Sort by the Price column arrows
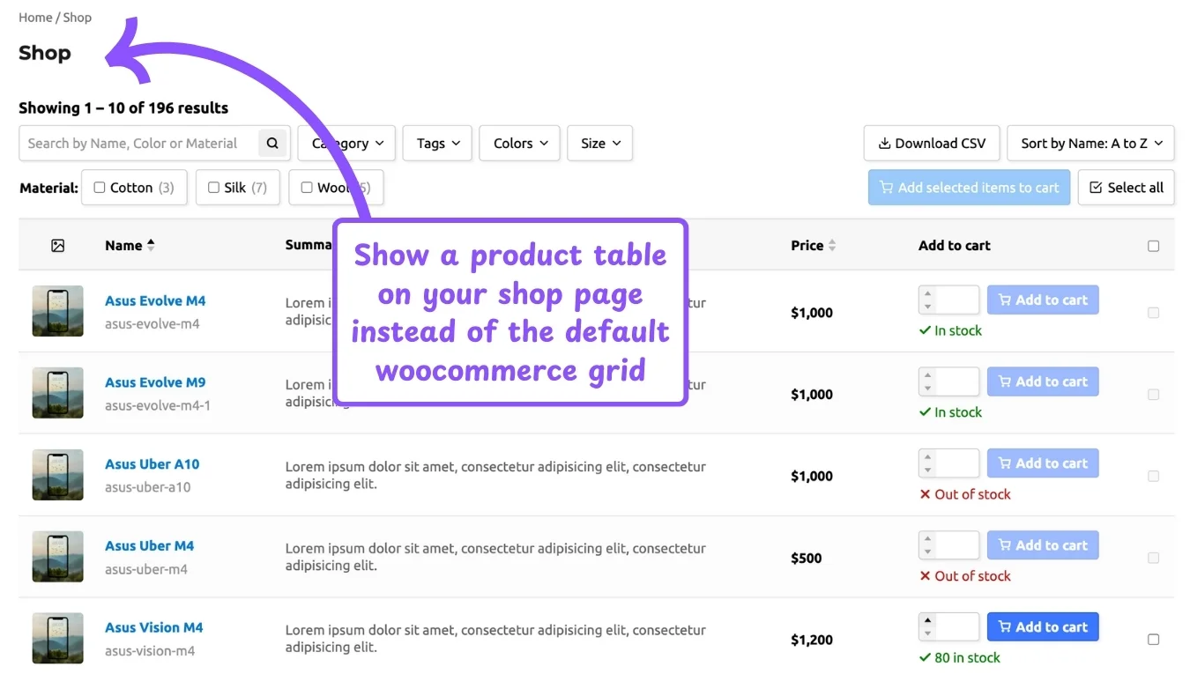 (x=832, y=246)
